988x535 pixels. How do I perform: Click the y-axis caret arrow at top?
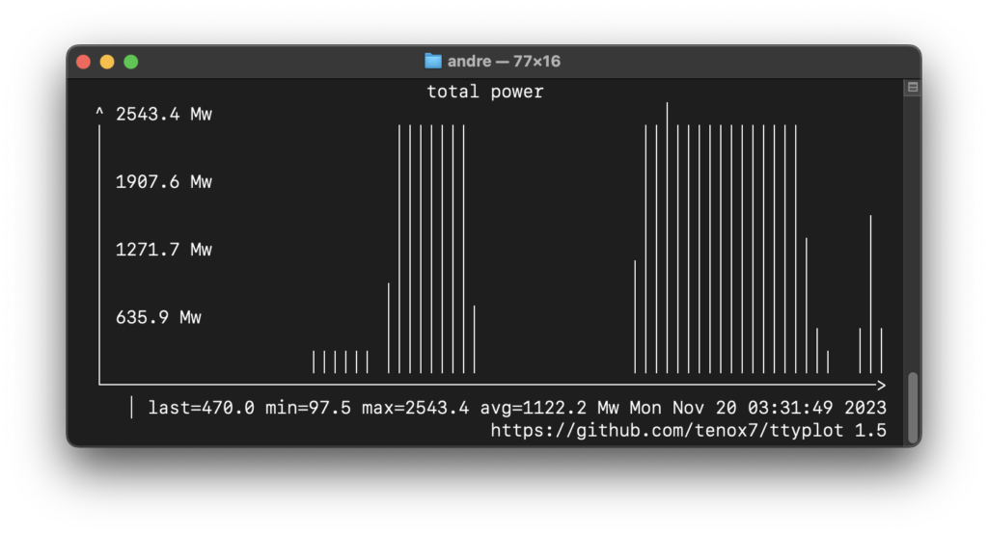[99, 115]
